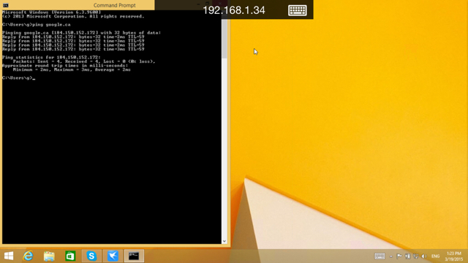
Task: Launch Internet Explorer from taskbar
Action: (28, 256)
